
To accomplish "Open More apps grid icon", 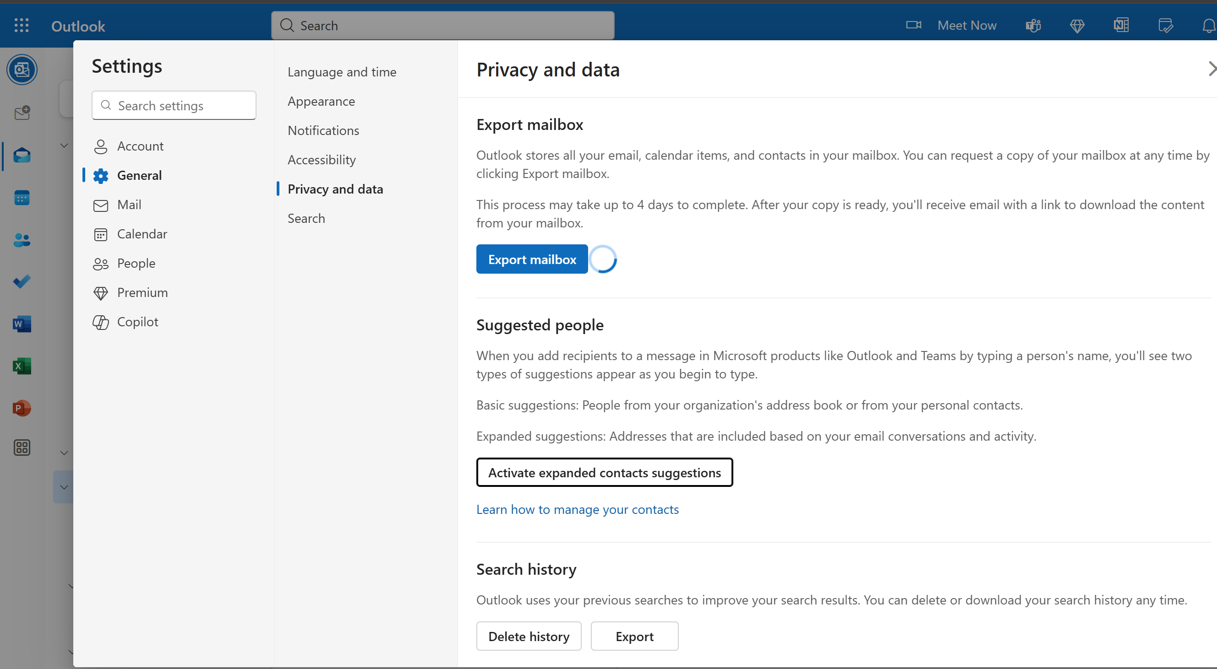I will coord(22,447).
